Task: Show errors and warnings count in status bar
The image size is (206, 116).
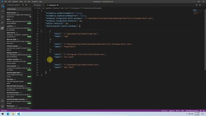Action: tap(4, 111)
